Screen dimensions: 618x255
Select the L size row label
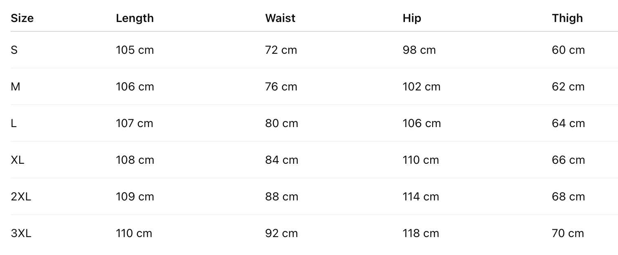(x=14, y=123)
